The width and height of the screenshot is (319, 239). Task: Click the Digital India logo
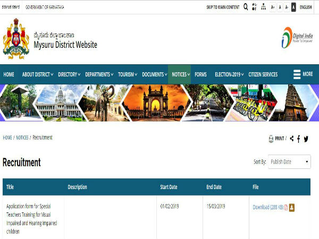294,37
